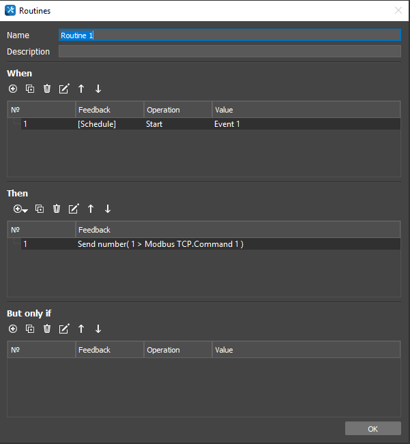This screenshot has width=410, height=444.
Task: Move But only if condition up
Action: pyautogui.click(x=81, y=329)
